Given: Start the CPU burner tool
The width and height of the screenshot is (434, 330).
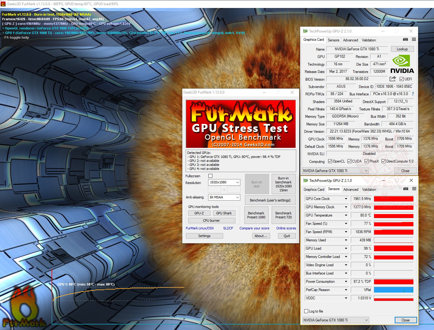Looking at the screenshot, I should pyautogui.click(x=211, y=221).
